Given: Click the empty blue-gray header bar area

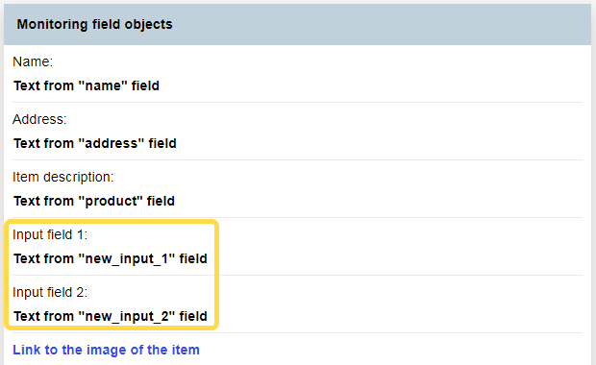Looking at the screenshot, I should [380, 25].
